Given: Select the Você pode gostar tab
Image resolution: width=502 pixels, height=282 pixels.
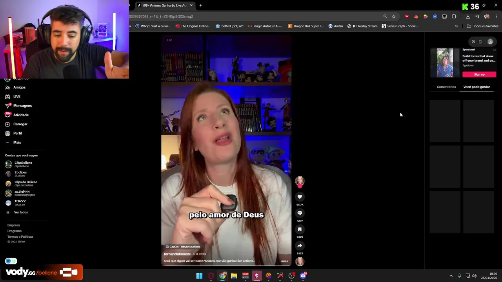Looking at the screenshot, I should (x=477, y=87).
